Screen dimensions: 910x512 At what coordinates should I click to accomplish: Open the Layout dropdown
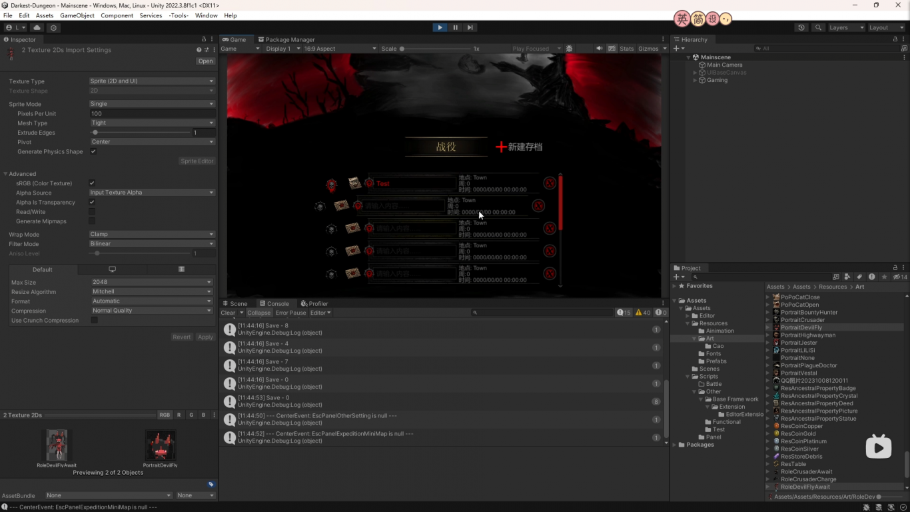pos(886,28)
